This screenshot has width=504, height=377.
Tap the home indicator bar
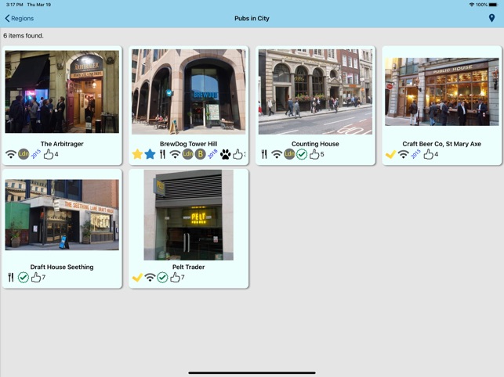click(252, 373)
